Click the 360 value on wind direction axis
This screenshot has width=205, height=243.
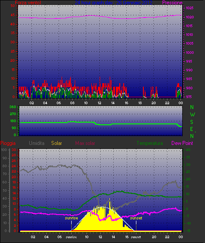coord(13,107)
